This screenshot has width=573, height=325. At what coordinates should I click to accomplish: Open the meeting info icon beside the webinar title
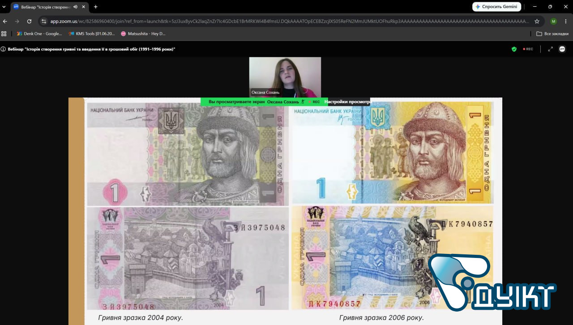coord(3,49)
